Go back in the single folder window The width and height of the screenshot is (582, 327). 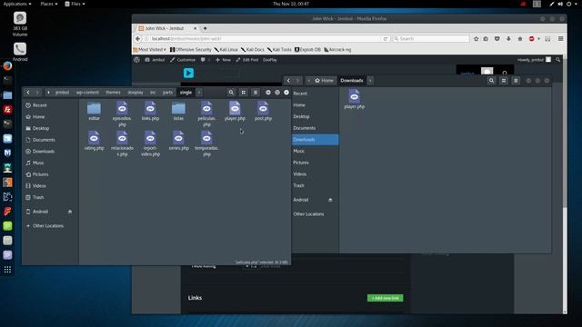click(28, 93)
